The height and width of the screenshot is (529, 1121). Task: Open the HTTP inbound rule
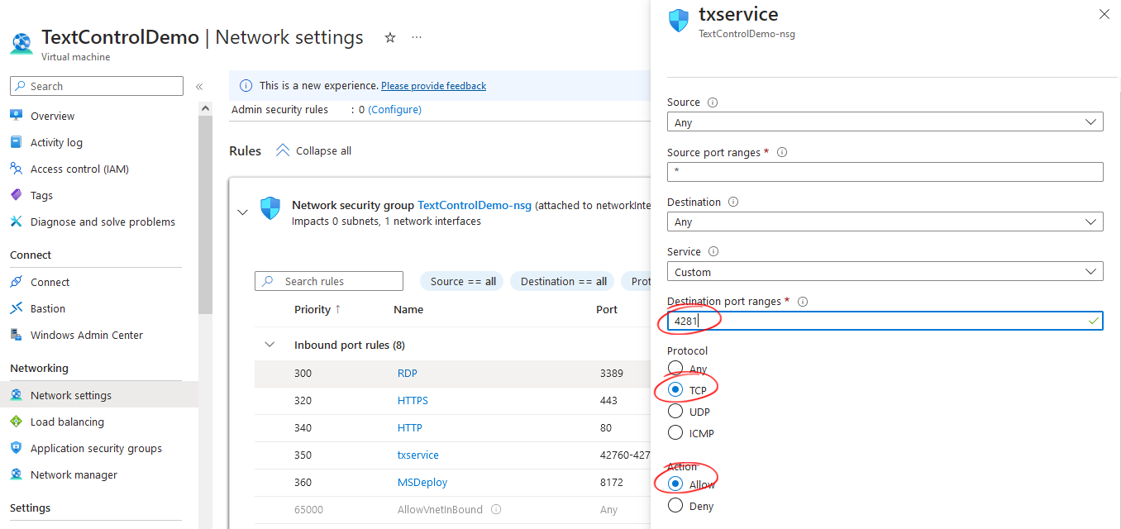410,428
